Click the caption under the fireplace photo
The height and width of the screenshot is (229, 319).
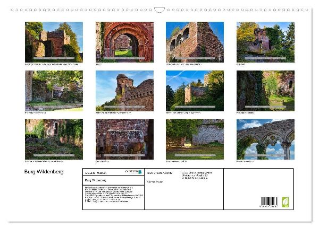point(103,162)
